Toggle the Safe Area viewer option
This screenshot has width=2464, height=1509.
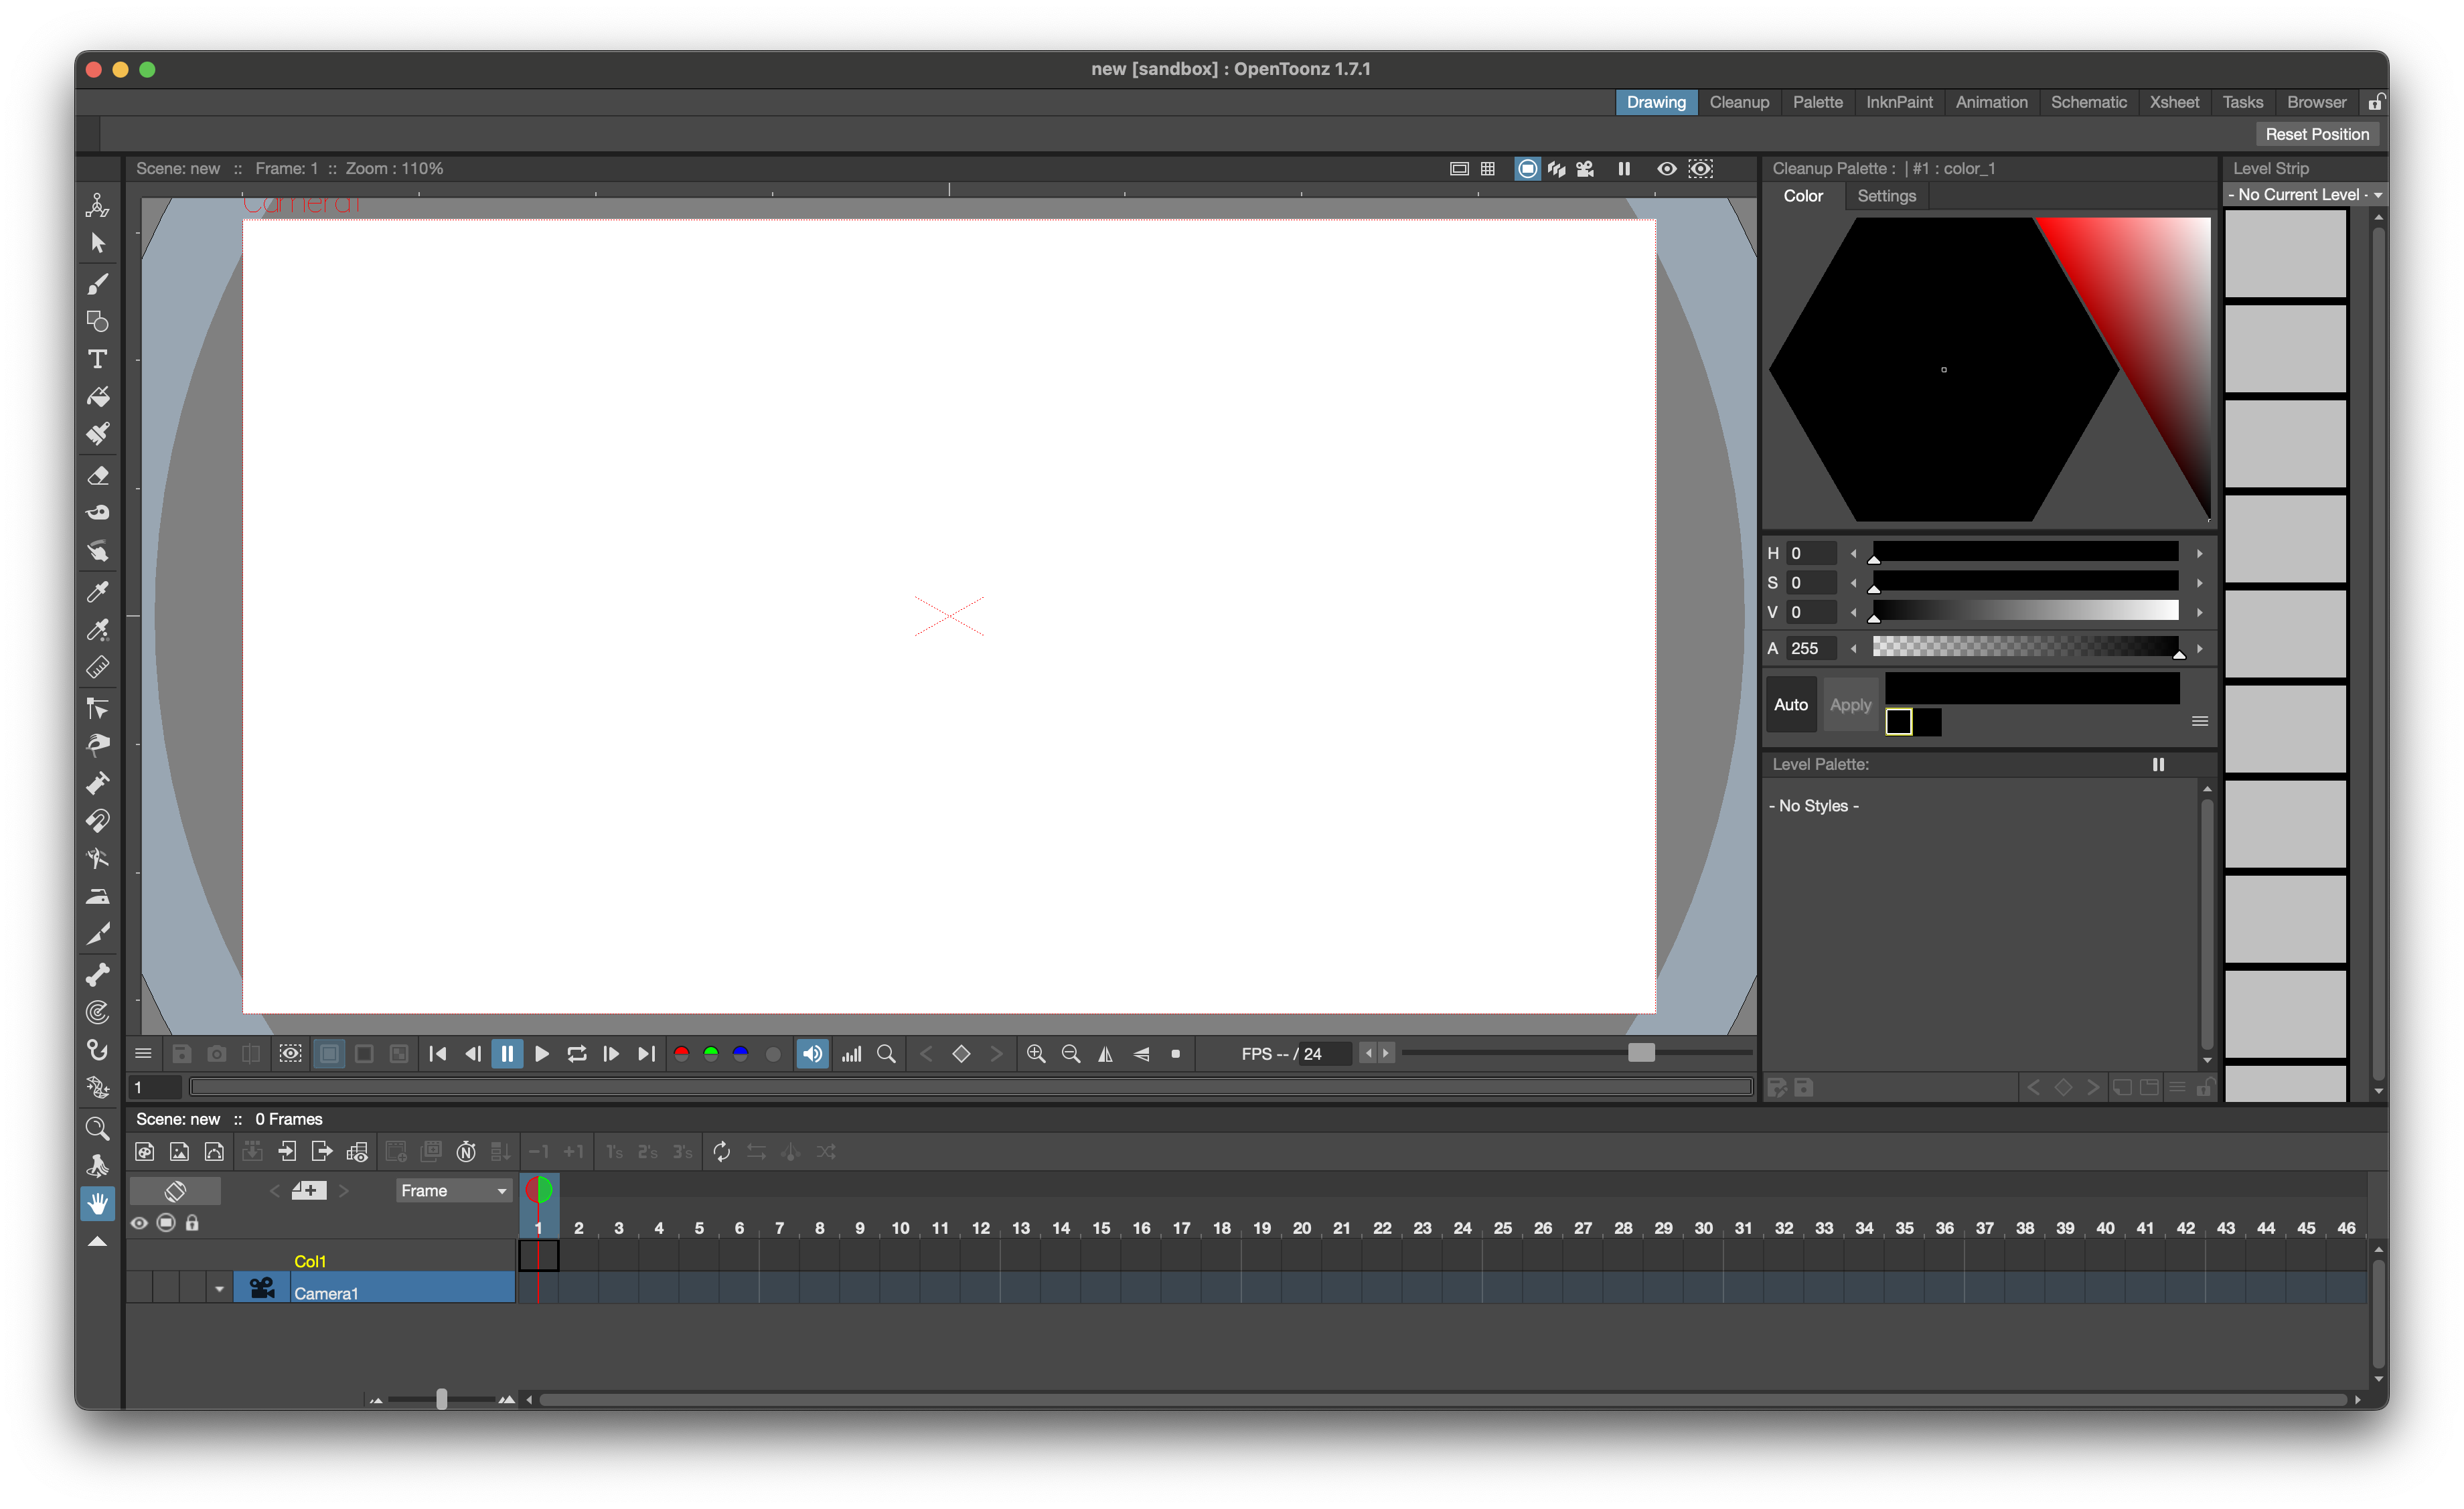point(1459,169)
